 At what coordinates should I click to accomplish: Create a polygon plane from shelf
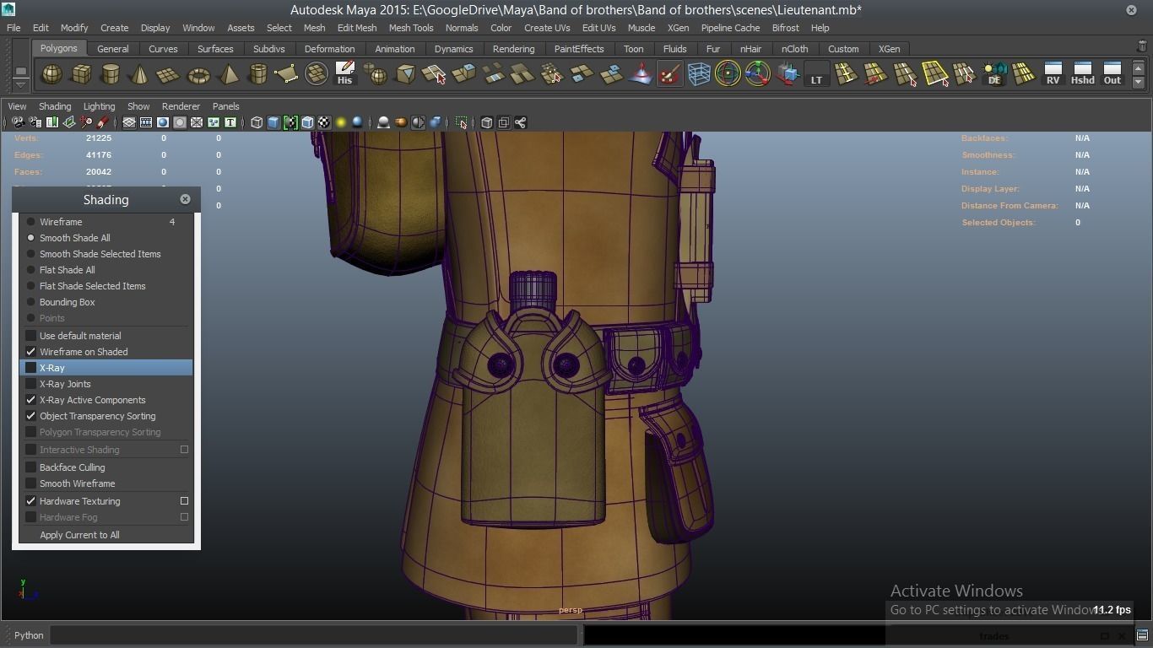(169, 74)
